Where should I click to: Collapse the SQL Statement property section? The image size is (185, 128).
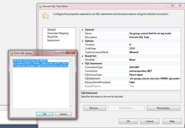coord(82,63)
